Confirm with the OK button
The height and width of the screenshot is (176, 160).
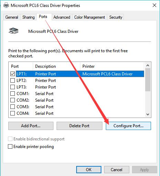(89, 170)
